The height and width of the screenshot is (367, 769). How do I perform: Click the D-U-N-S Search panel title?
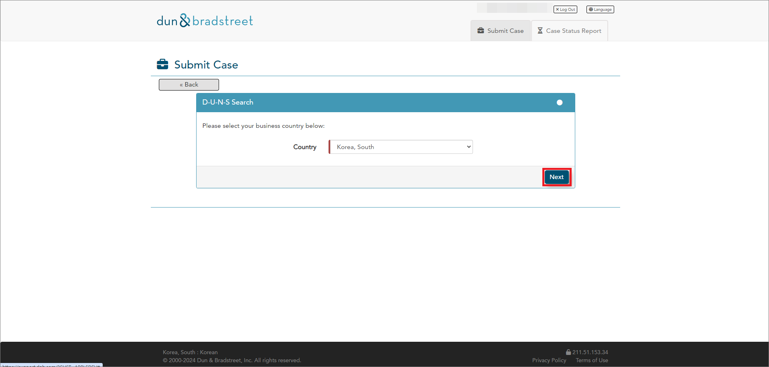[x=228, y=102]
